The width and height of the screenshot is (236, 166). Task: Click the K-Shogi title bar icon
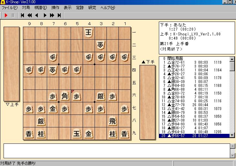(x=3, y=2)
